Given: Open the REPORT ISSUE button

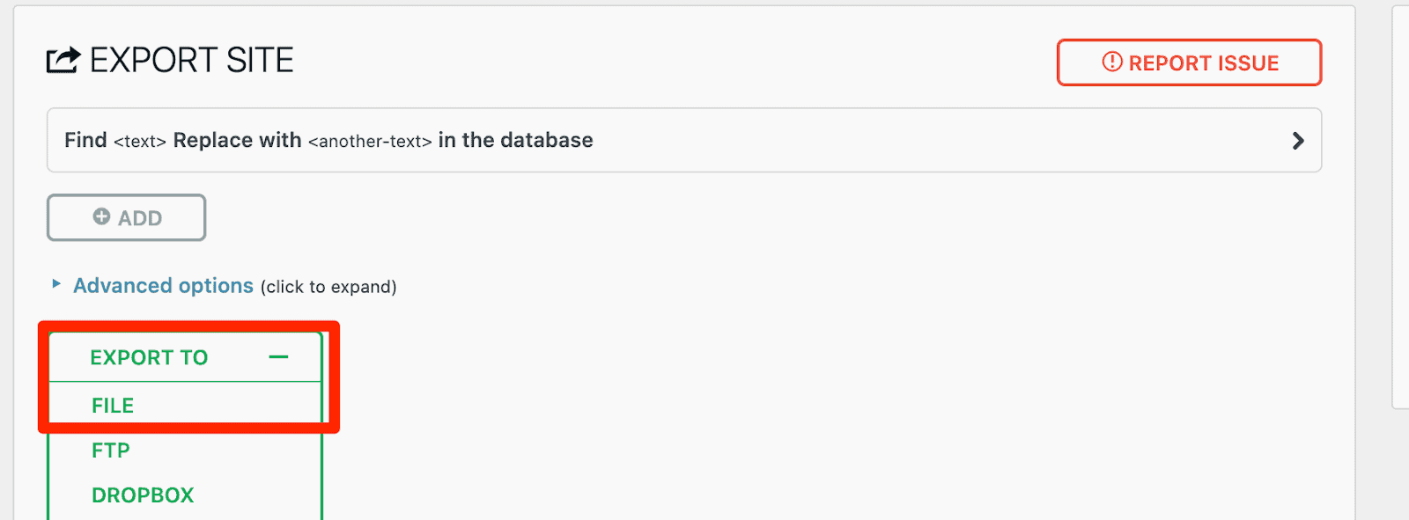Looking at the screenshot, I should click(x=1189, y=62).
